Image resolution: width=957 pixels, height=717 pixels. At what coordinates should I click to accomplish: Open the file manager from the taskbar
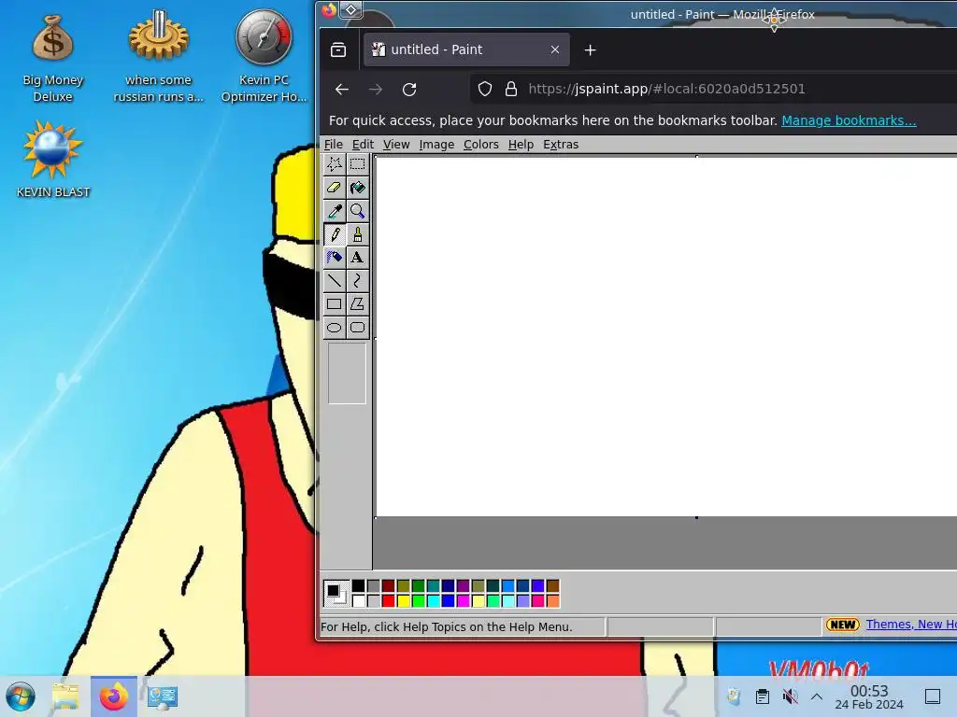[65, 696]
